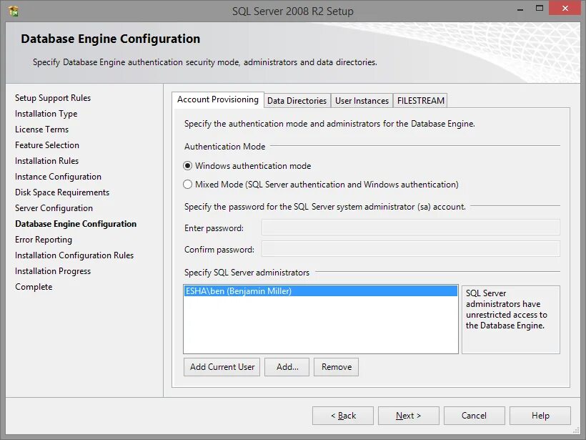Click Installation Configuration Rules step
586x440 pixels.
pos(74,255)
